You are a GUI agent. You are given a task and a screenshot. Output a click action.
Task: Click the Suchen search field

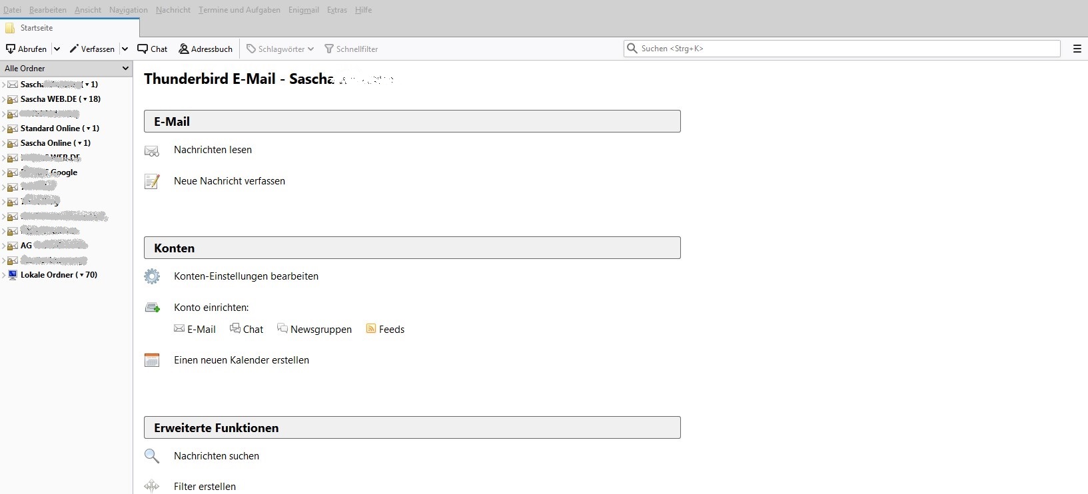tap(842, 49)
